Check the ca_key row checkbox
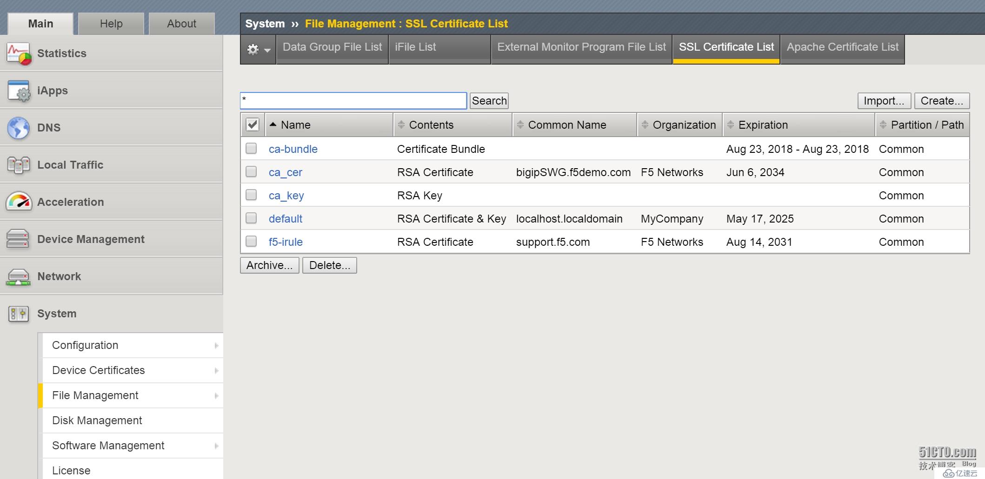The width and height of the screenshot is (985, 479). point(251,195)
